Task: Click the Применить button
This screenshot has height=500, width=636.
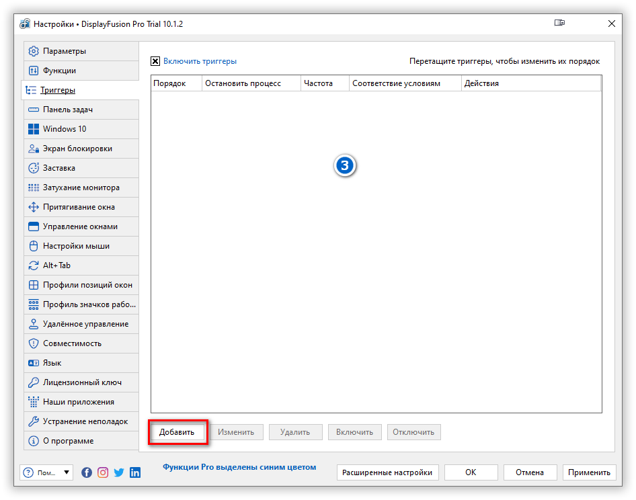Action: pos(590,472)
